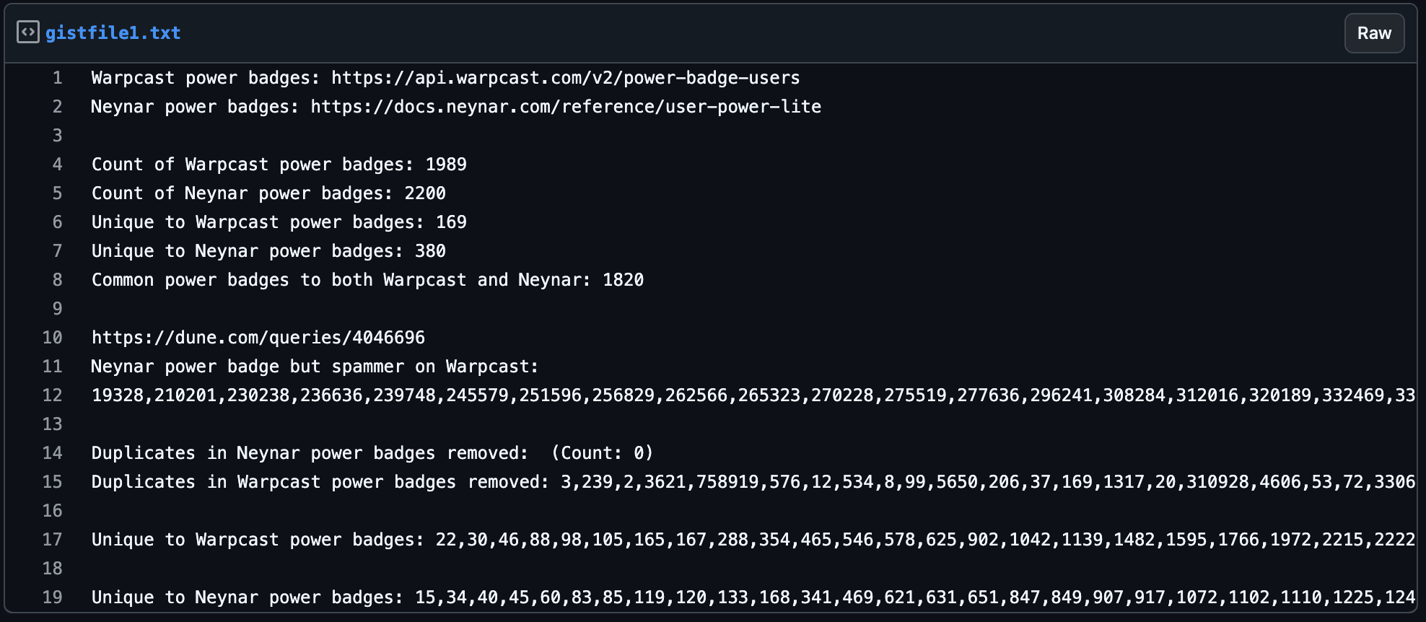Viewport: 1426px width, 622px height.
Task: Click the Warpcast power-badge-users API URL
Action: (x=566, y=78)
